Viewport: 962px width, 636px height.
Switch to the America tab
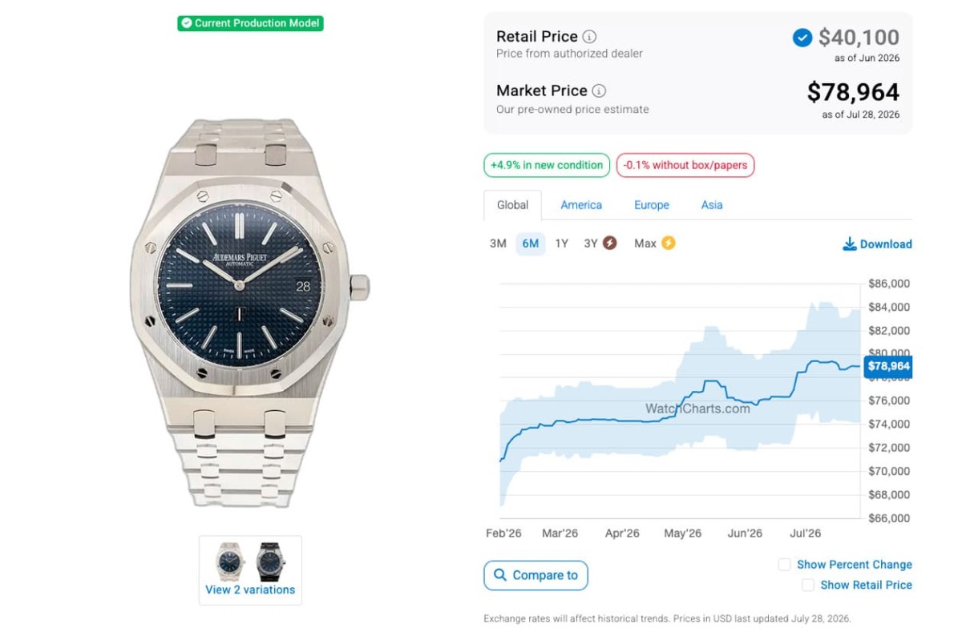pyautogui.click(x=581, y=205)
